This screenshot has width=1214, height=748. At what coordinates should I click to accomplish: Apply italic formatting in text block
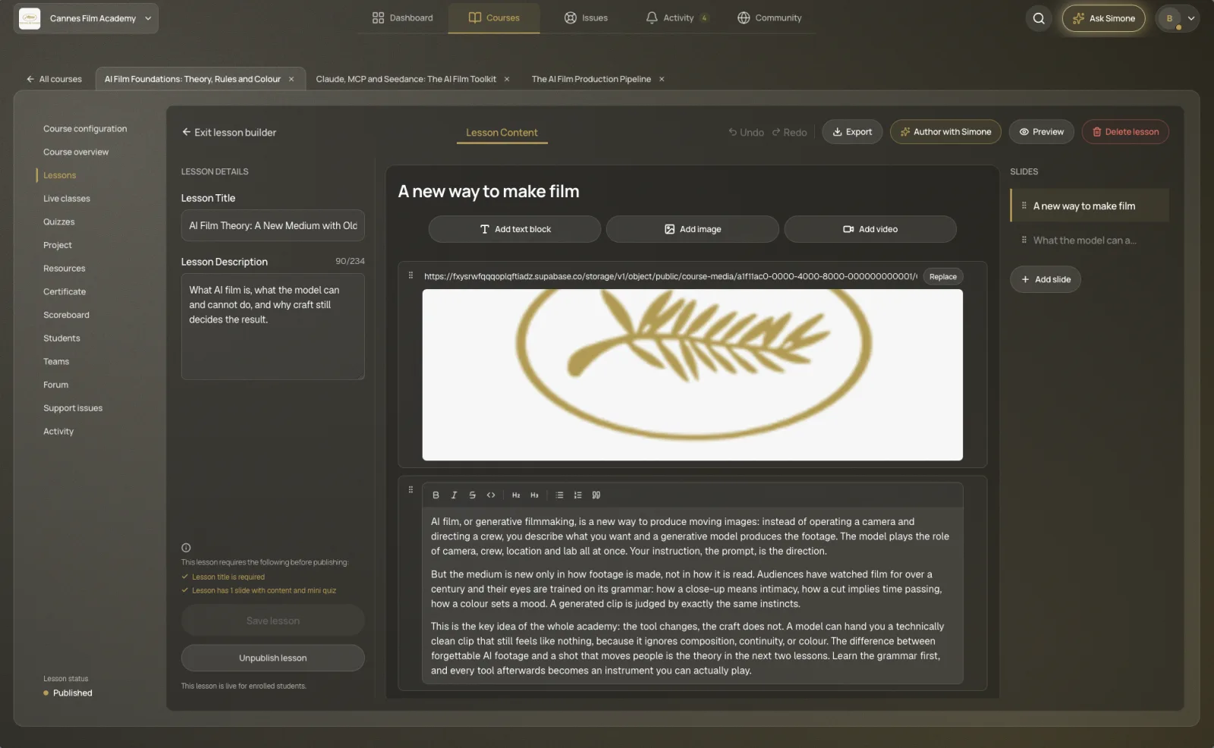point(454,495)
